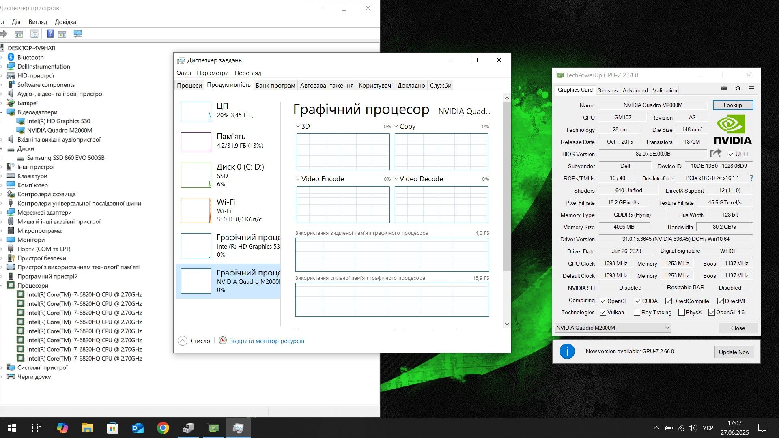Toggle Vulkan checkbox
The image size is (779, 438).
[x=603, y=312]
